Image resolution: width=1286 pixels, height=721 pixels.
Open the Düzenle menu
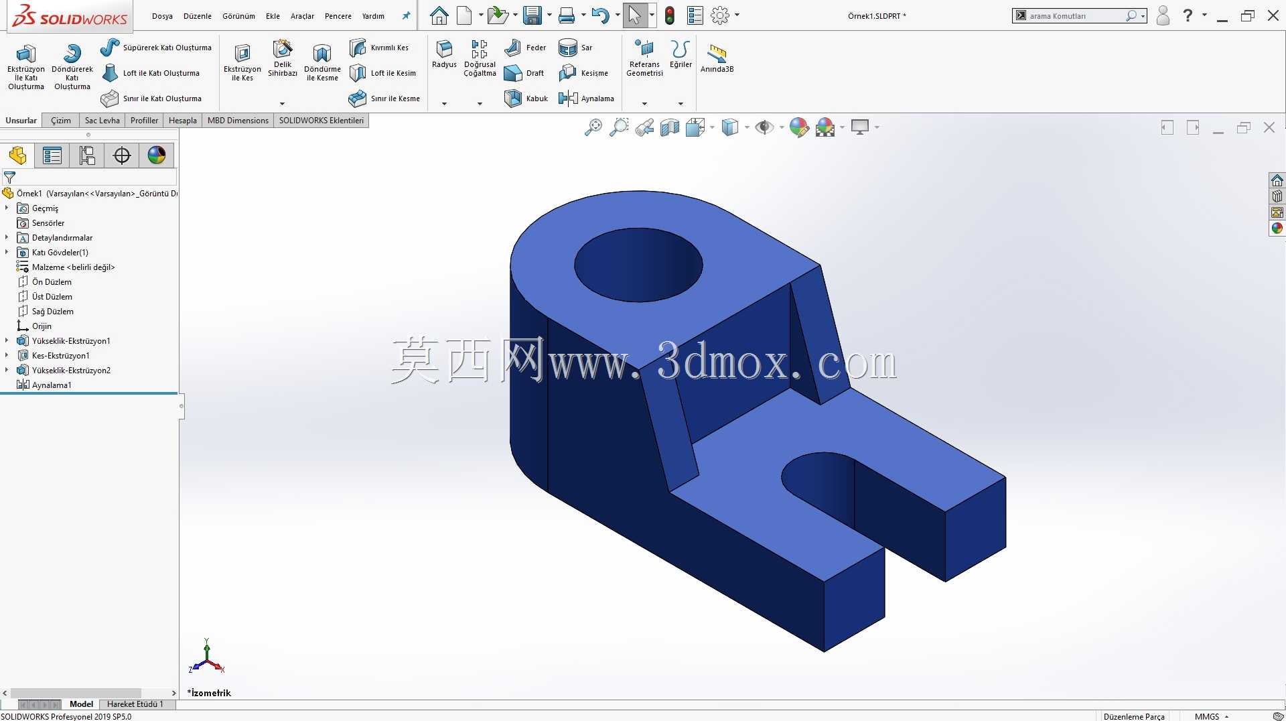click(x=197, y=16)
